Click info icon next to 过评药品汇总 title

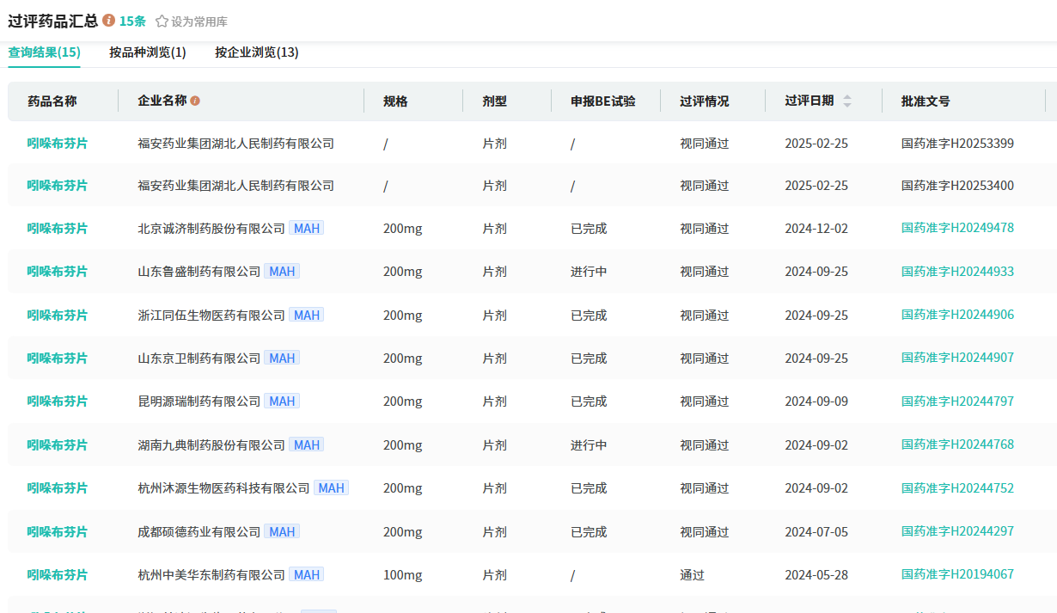click(108, 21)
